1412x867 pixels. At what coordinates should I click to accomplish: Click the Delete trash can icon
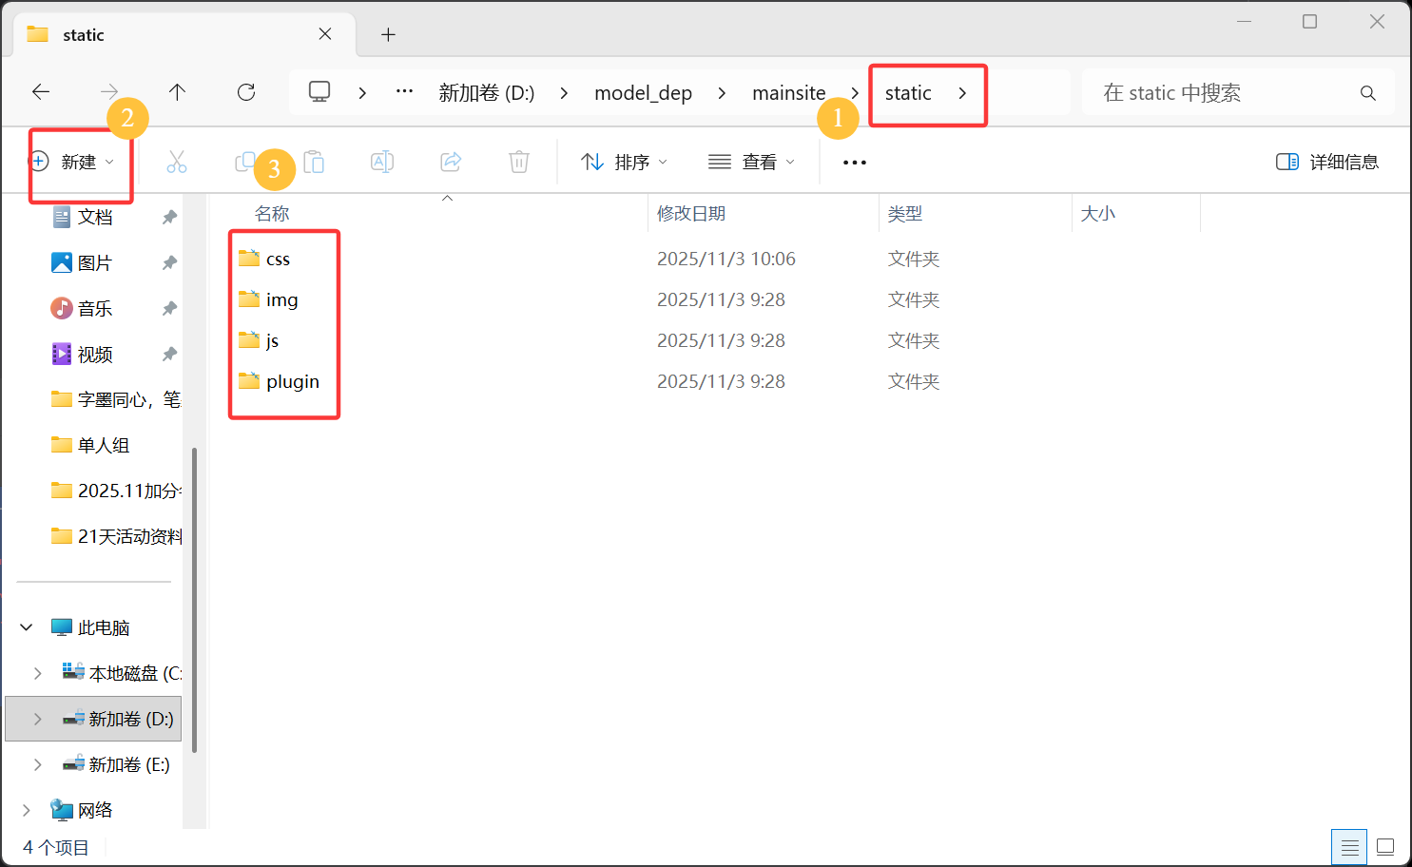tap(519, 162)
